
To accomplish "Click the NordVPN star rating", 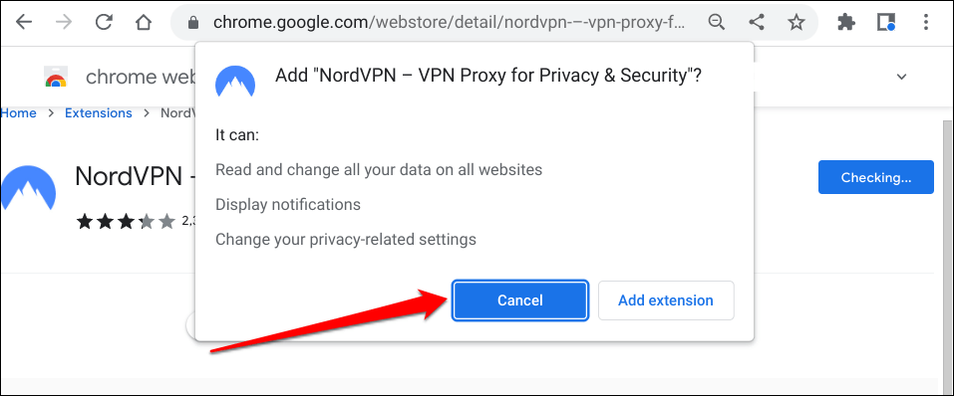I will pos(126,222).
